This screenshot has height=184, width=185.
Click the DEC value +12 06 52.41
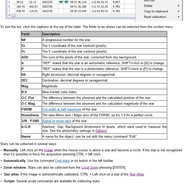[x=100, y=2]
